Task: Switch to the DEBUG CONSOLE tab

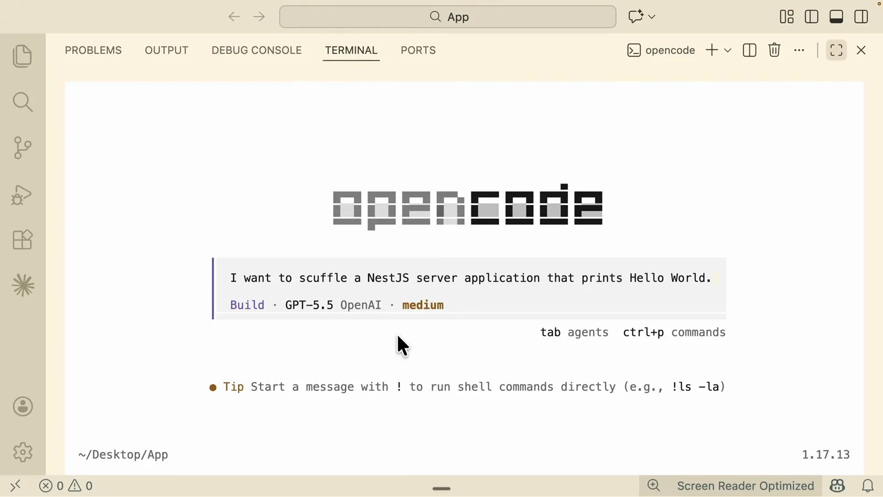Action: [x=257, y=50]
